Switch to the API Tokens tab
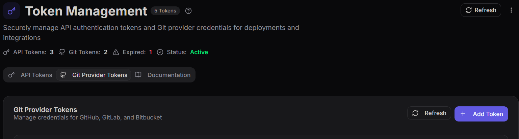Image resolution: width=519 pixels, height=139 pixels. click(x=30, y=75)
